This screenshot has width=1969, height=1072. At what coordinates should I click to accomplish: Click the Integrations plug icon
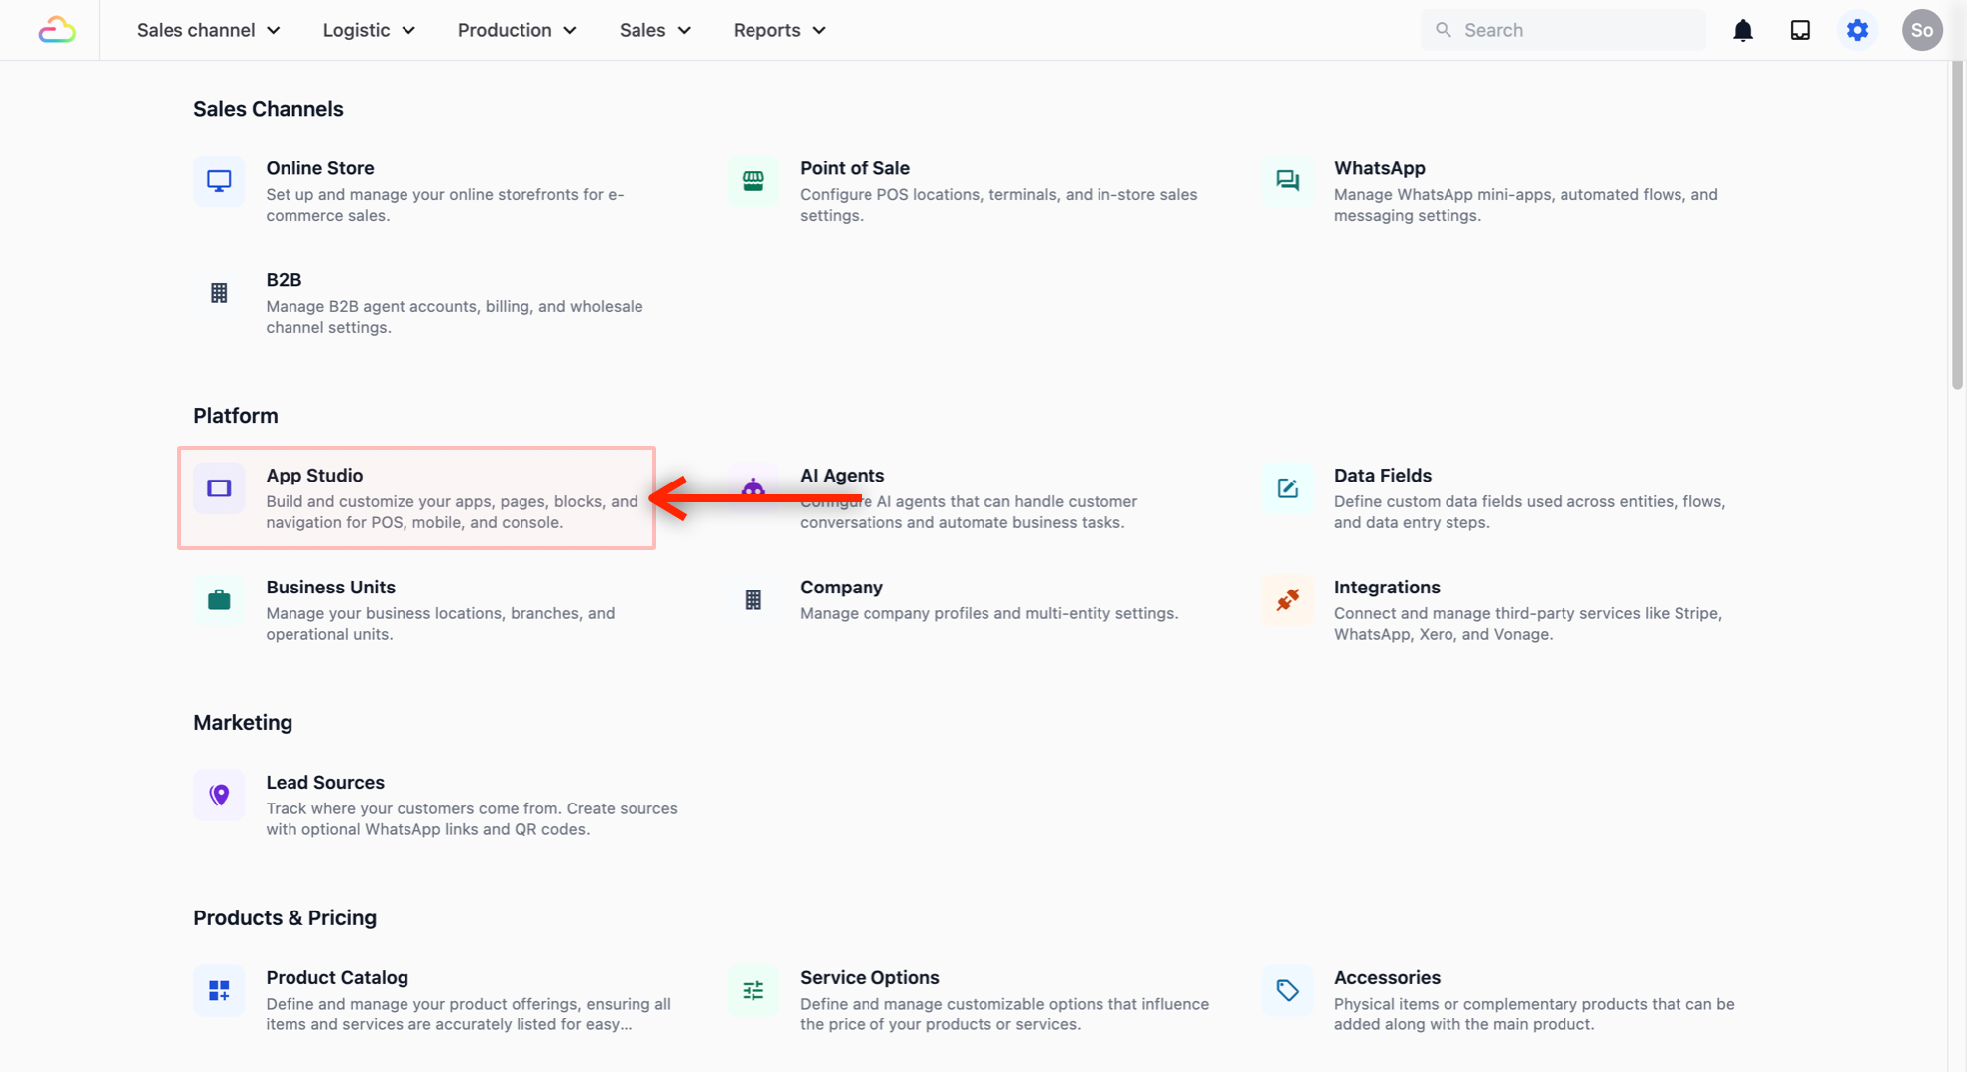point(1287,600)
